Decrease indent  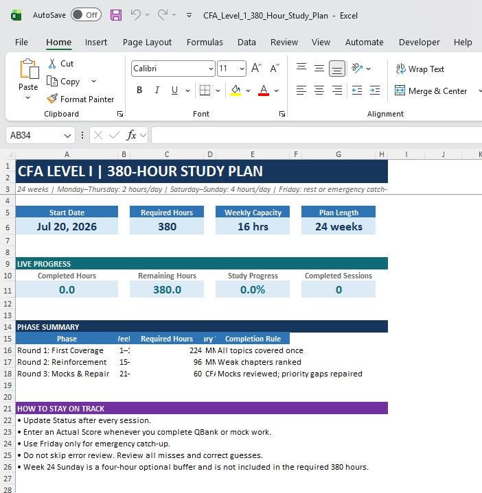point(357,91)
